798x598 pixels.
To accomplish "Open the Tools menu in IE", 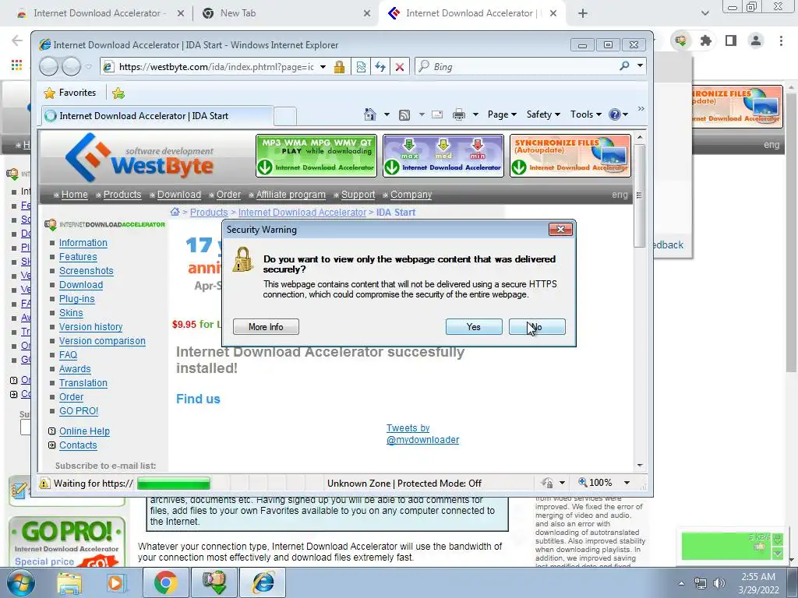I will pos(586,114).
